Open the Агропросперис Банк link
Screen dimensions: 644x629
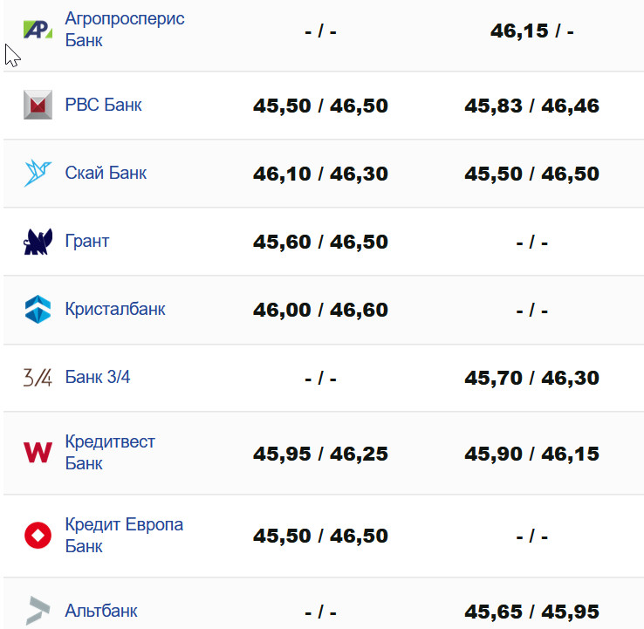(125, 30)
